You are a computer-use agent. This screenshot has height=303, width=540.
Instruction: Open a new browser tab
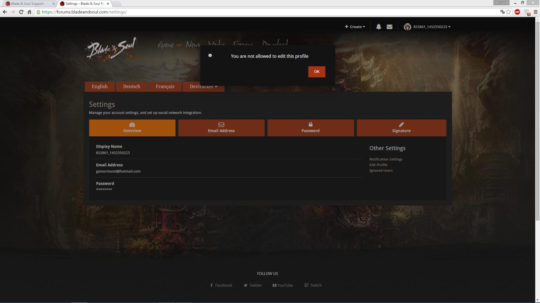tap(117, 4)
